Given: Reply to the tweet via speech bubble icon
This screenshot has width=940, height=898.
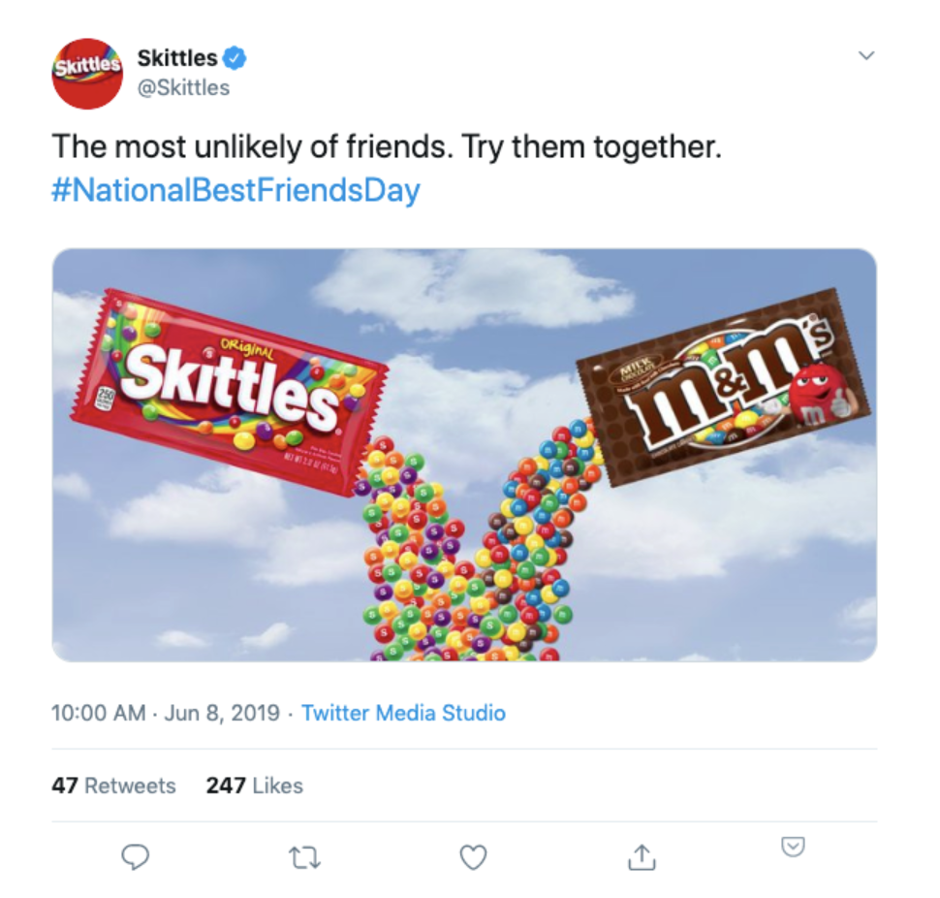Looking at the screenshot, I should click(136, 855).
